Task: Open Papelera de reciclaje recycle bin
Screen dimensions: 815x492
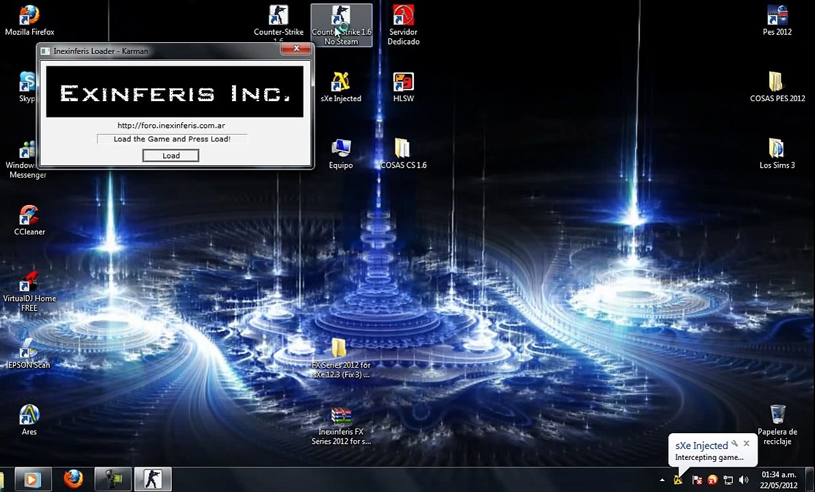Action: click(x=777, y=426)
